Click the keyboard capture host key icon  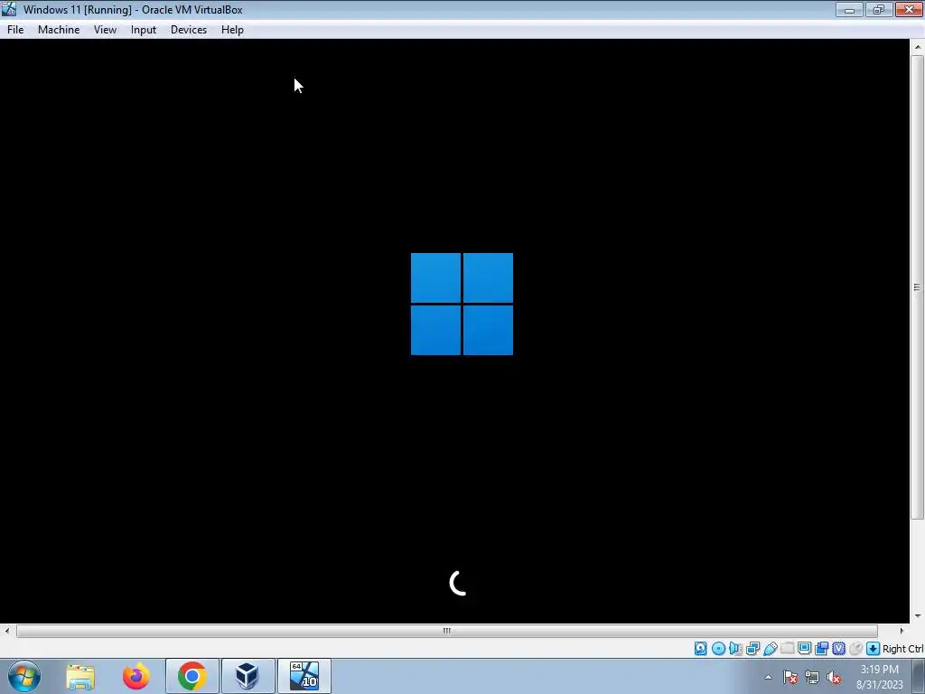pos(874,649)
